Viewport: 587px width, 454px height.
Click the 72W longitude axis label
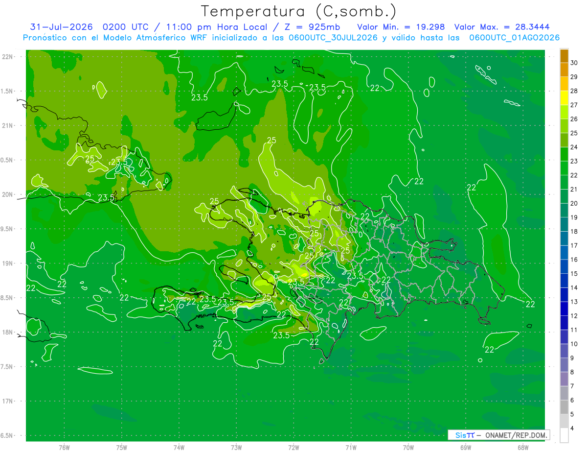tap(293, 448)
